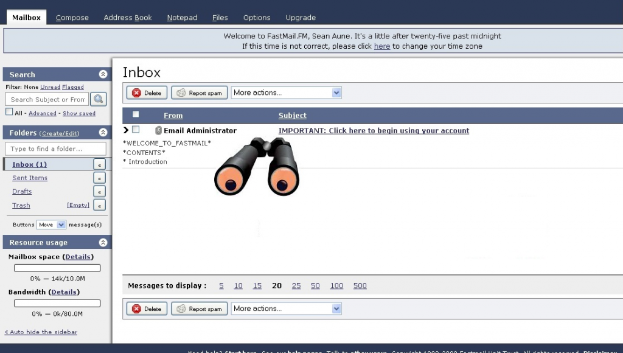This screenshot has height=353, width=623.
Task: Select the Email Administrator message checkbox
Action: (x=136, y=129)
